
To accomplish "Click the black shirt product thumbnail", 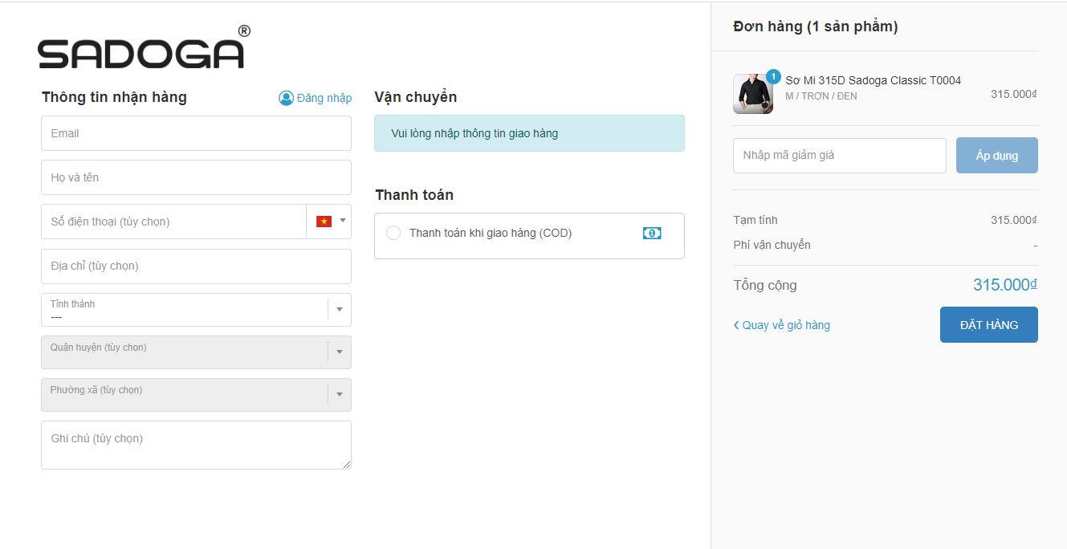I will (753, 94).
